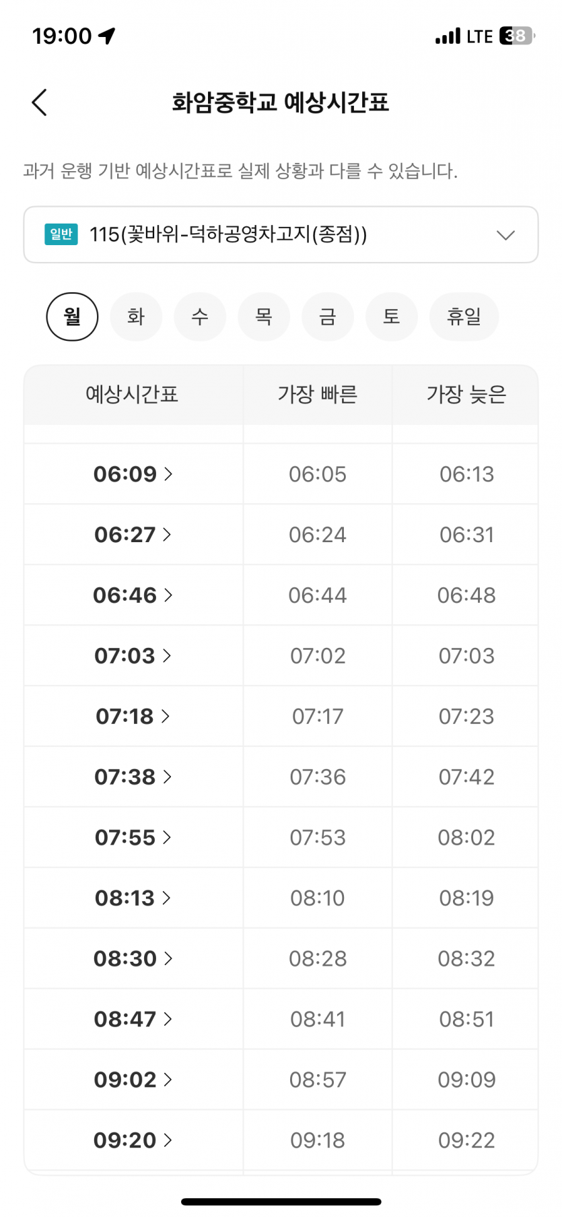Tap the chevron next to 08:47
The image size is (562, 1217).
(168, 1020)
